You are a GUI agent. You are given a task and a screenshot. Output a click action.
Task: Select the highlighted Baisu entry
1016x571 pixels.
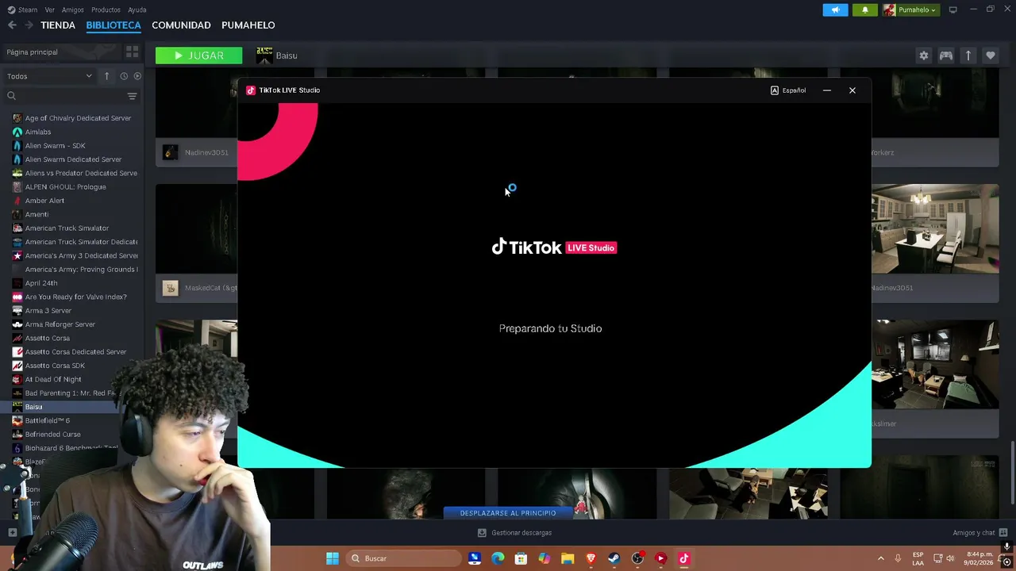(x=71, y=407)
